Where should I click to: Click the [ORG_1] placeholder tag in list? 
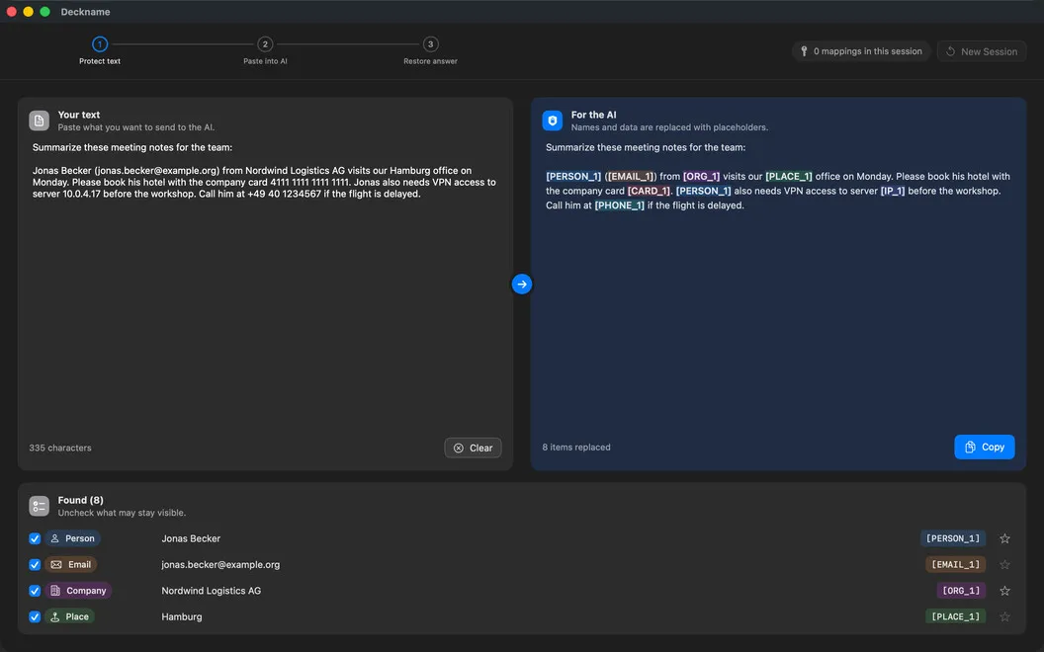tap(961, 590)
